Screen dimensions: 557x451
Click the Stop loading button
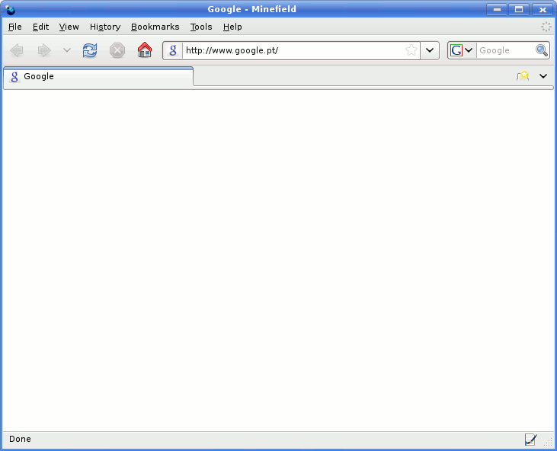(x=117, y=50)
